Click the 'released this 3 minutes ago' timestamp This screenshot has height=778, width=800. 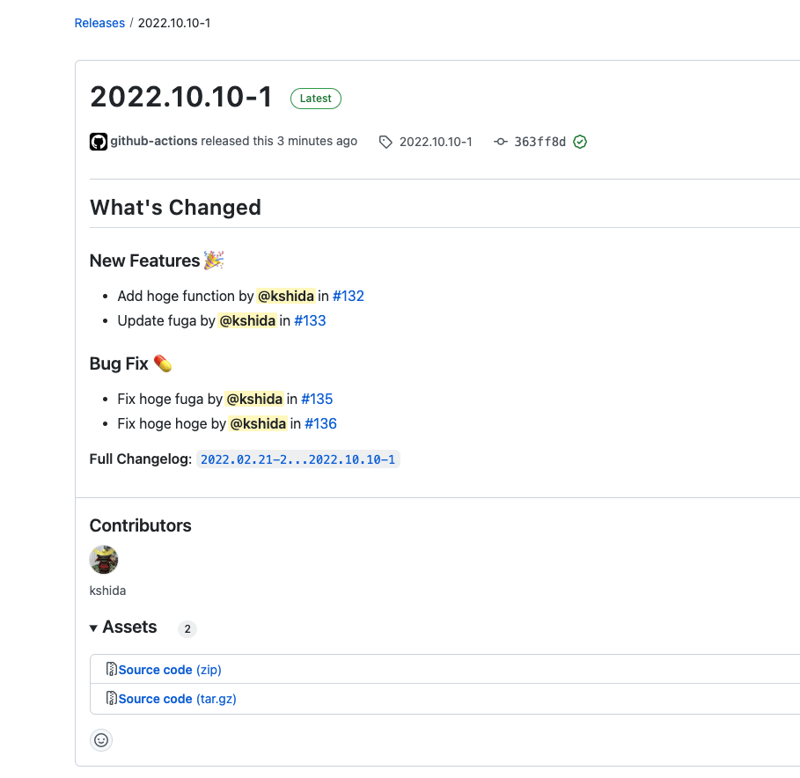point(279,141)
